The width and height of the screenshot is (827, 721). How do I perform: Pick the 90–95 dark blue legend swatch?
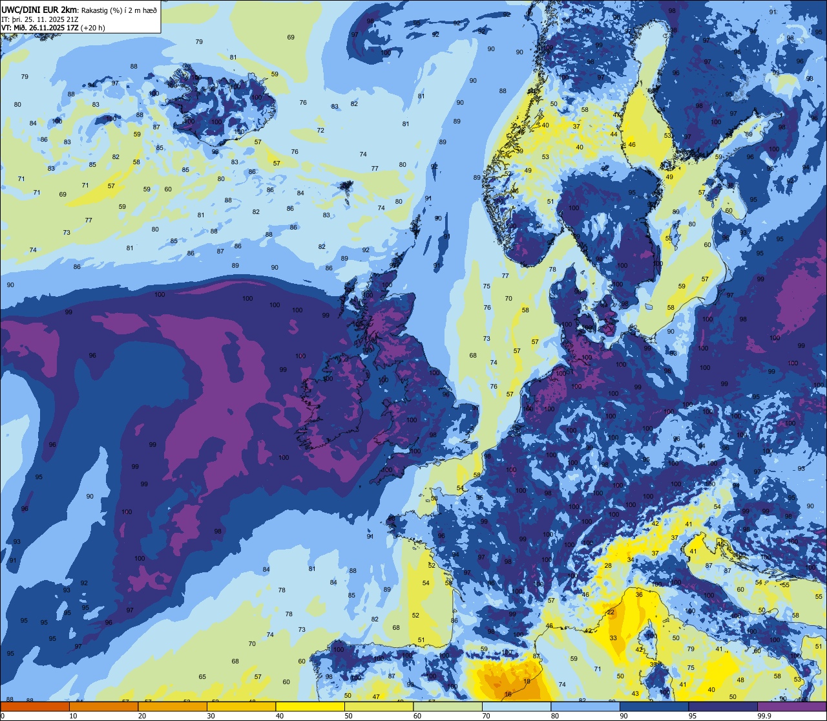pyautogui.click(x=654, y=706)
